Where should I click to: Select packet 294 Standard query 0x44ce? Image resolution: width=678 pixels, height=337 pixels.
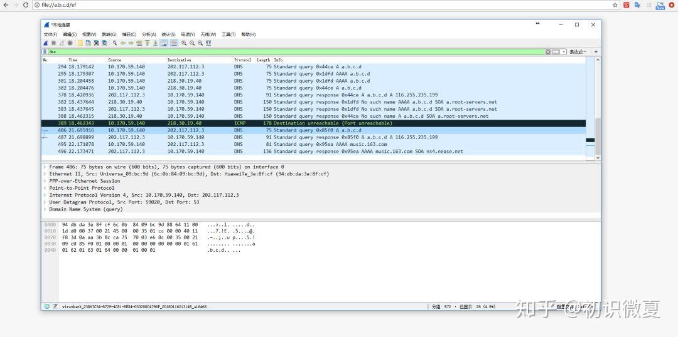[x=313, y=67]
